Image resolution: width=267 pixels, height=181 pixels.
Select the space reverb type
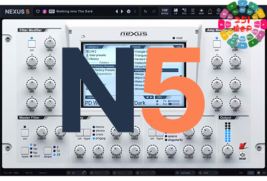click(171, 136)
